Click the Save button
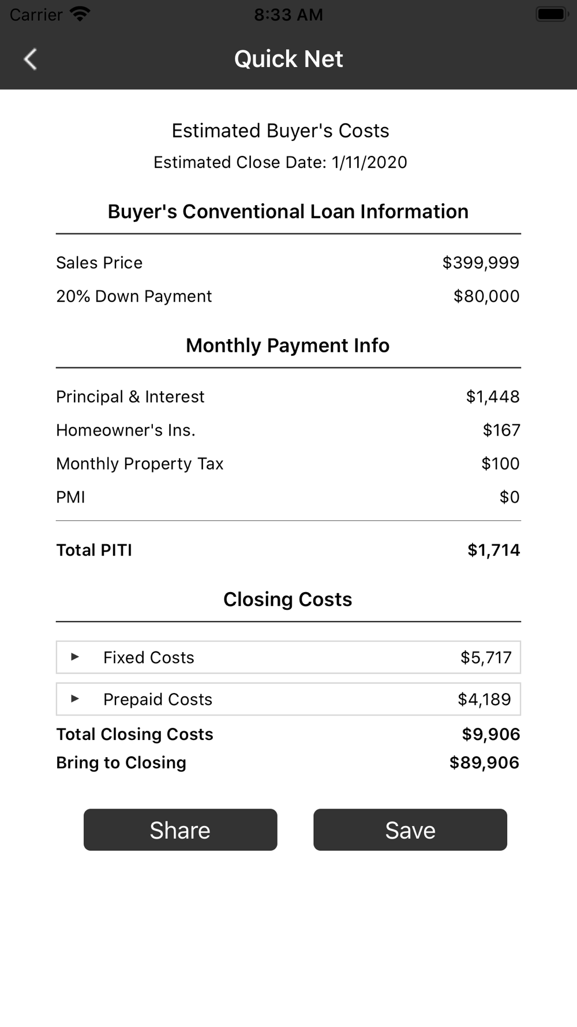577x1027 pixels. click(410, 830)
